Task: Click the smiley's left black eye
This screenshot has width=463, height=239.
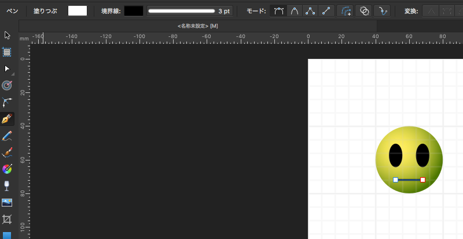Action: pos(395,155)
